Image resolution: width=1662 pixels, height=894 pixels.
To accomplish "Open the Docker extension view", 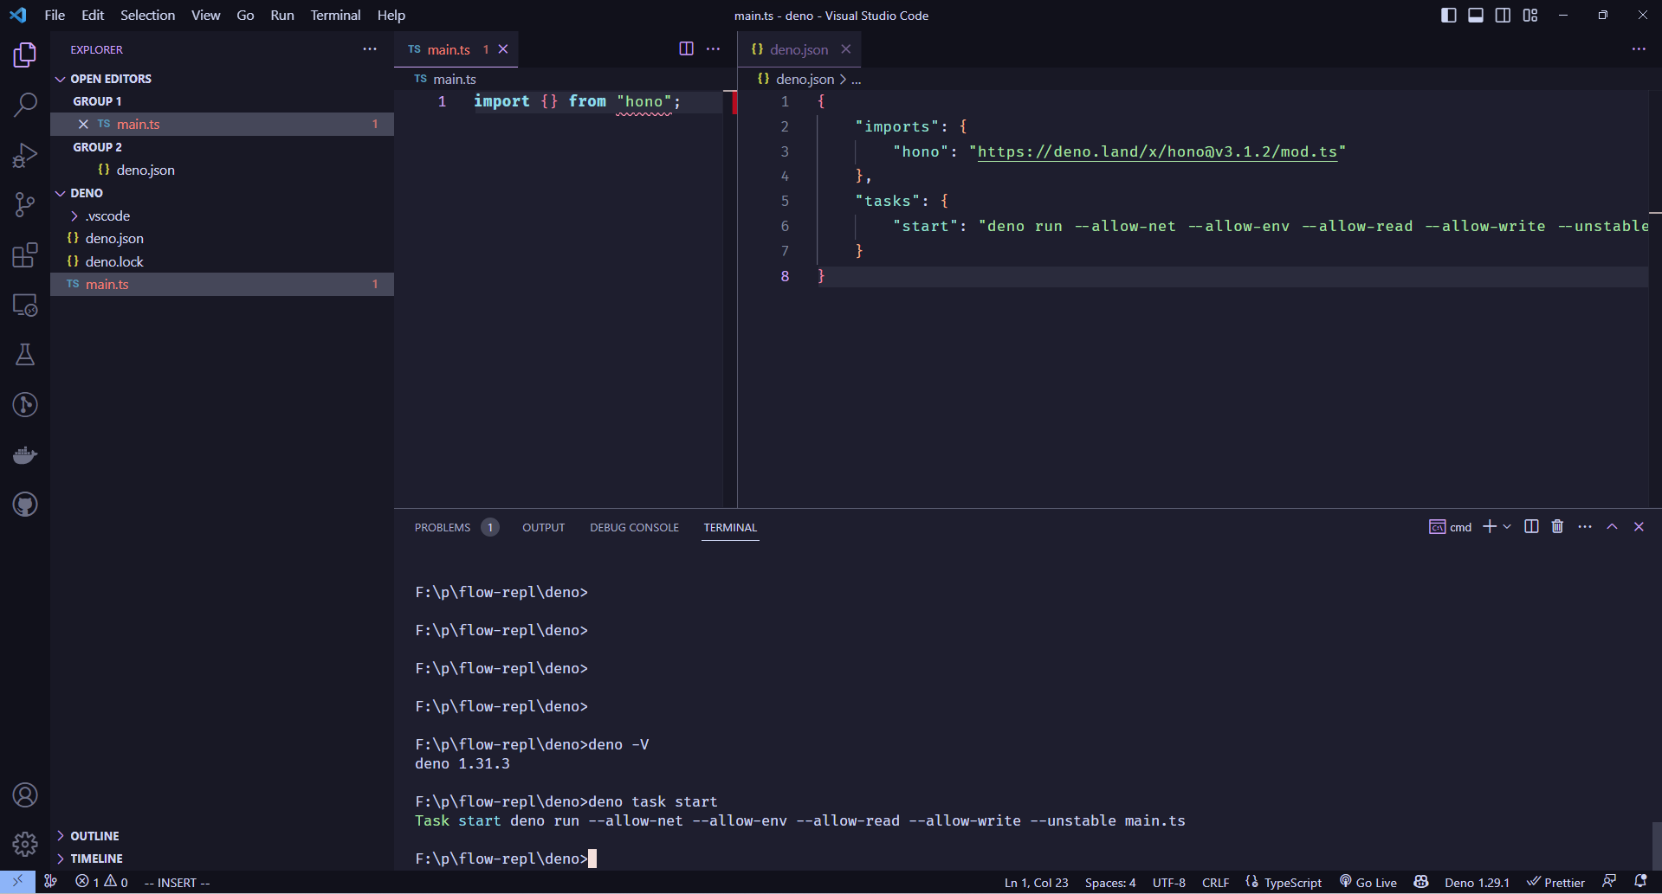I will coord(25,454).
